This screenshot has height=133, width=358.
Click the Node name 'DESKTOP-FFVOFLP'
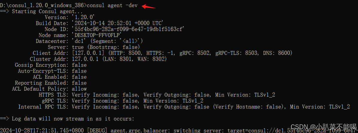97,35
